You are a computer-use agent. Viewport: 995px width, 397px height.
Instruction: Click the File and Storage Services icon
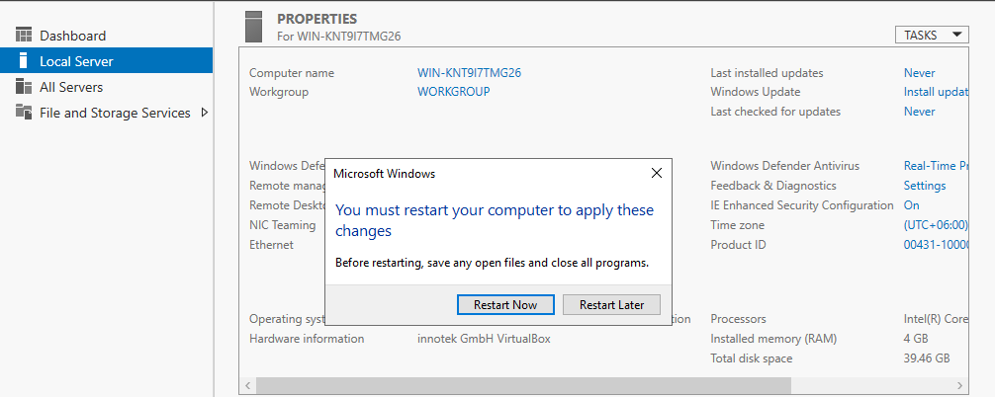click(x=24, y=113)
